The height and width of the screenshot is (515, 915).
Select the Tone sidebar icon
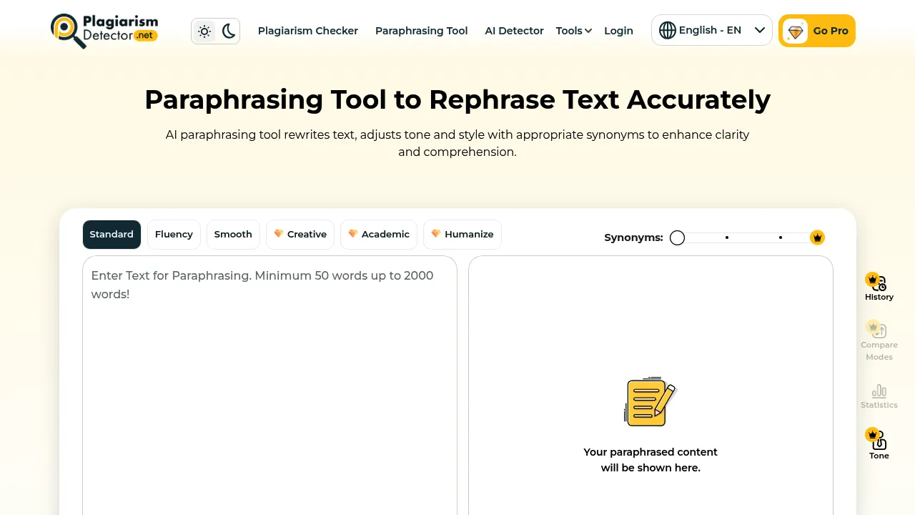(x=879, y=440)
